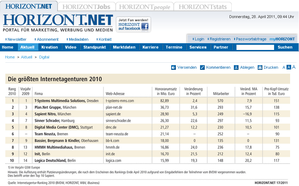Click the Versenden envelope icon

point(173,67)
